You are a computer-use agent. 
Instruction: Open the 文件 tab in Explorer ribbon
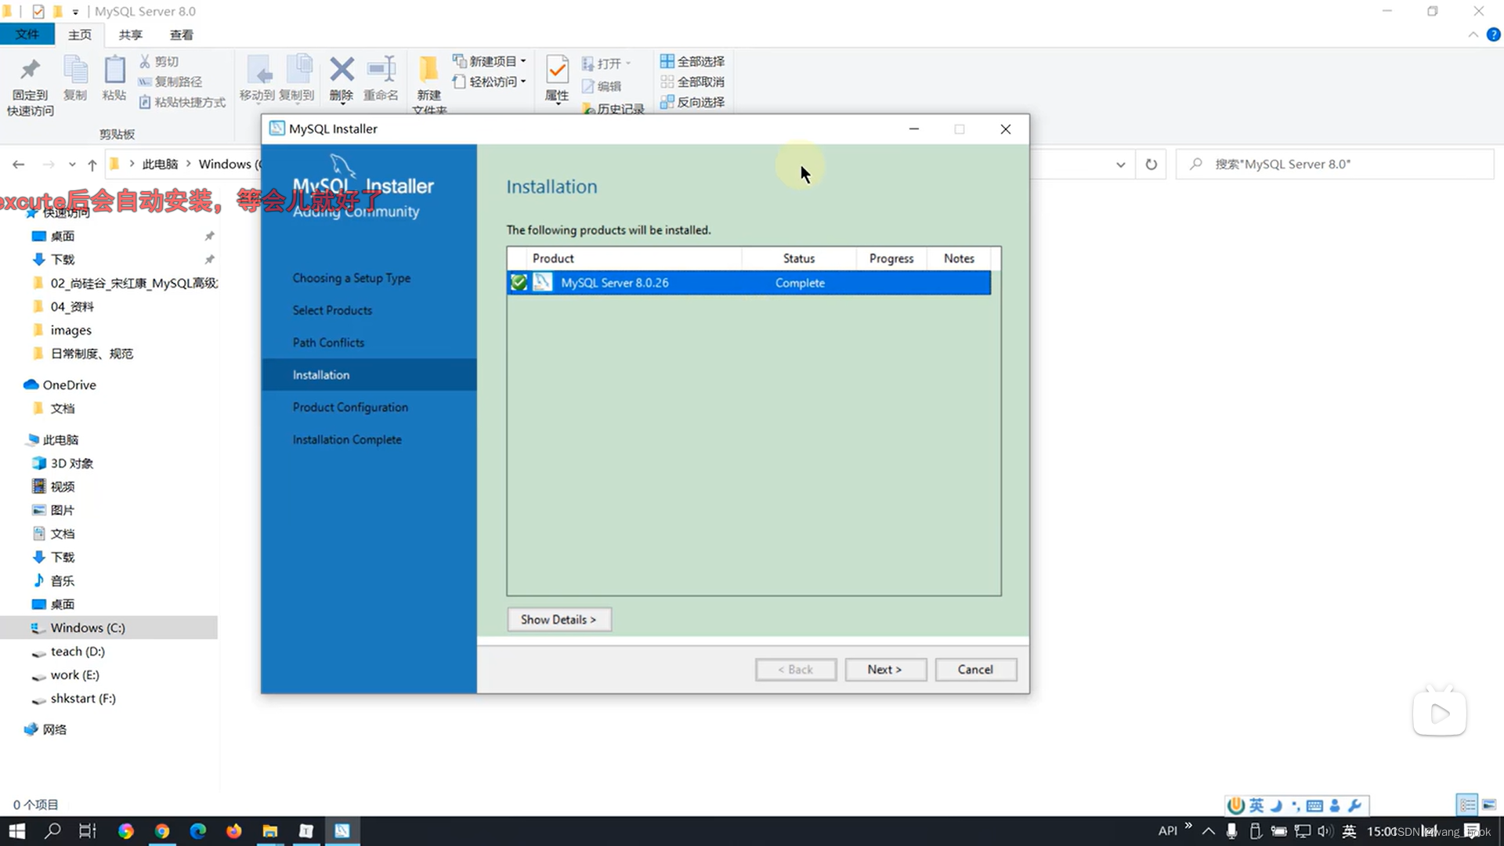click(27, 34)
